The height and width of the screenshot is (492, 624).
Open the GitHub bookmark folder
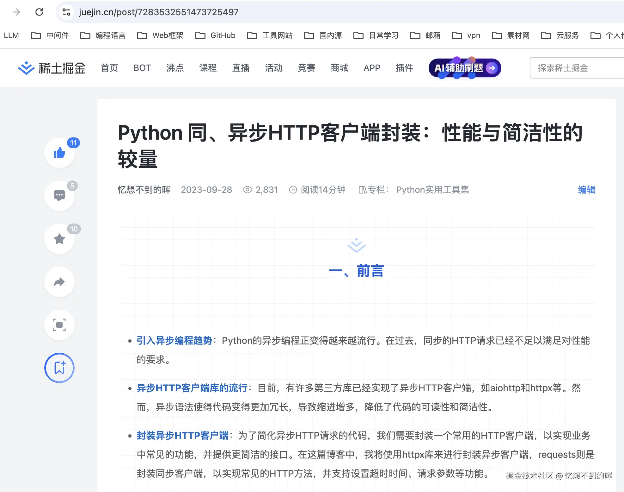click(x=216, y=35)
